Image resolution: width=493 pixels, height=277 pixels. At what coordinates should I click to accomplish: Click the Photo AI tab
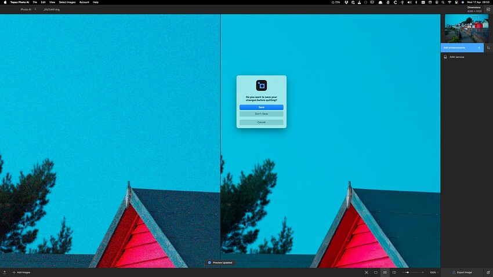(x=26, y=9)
